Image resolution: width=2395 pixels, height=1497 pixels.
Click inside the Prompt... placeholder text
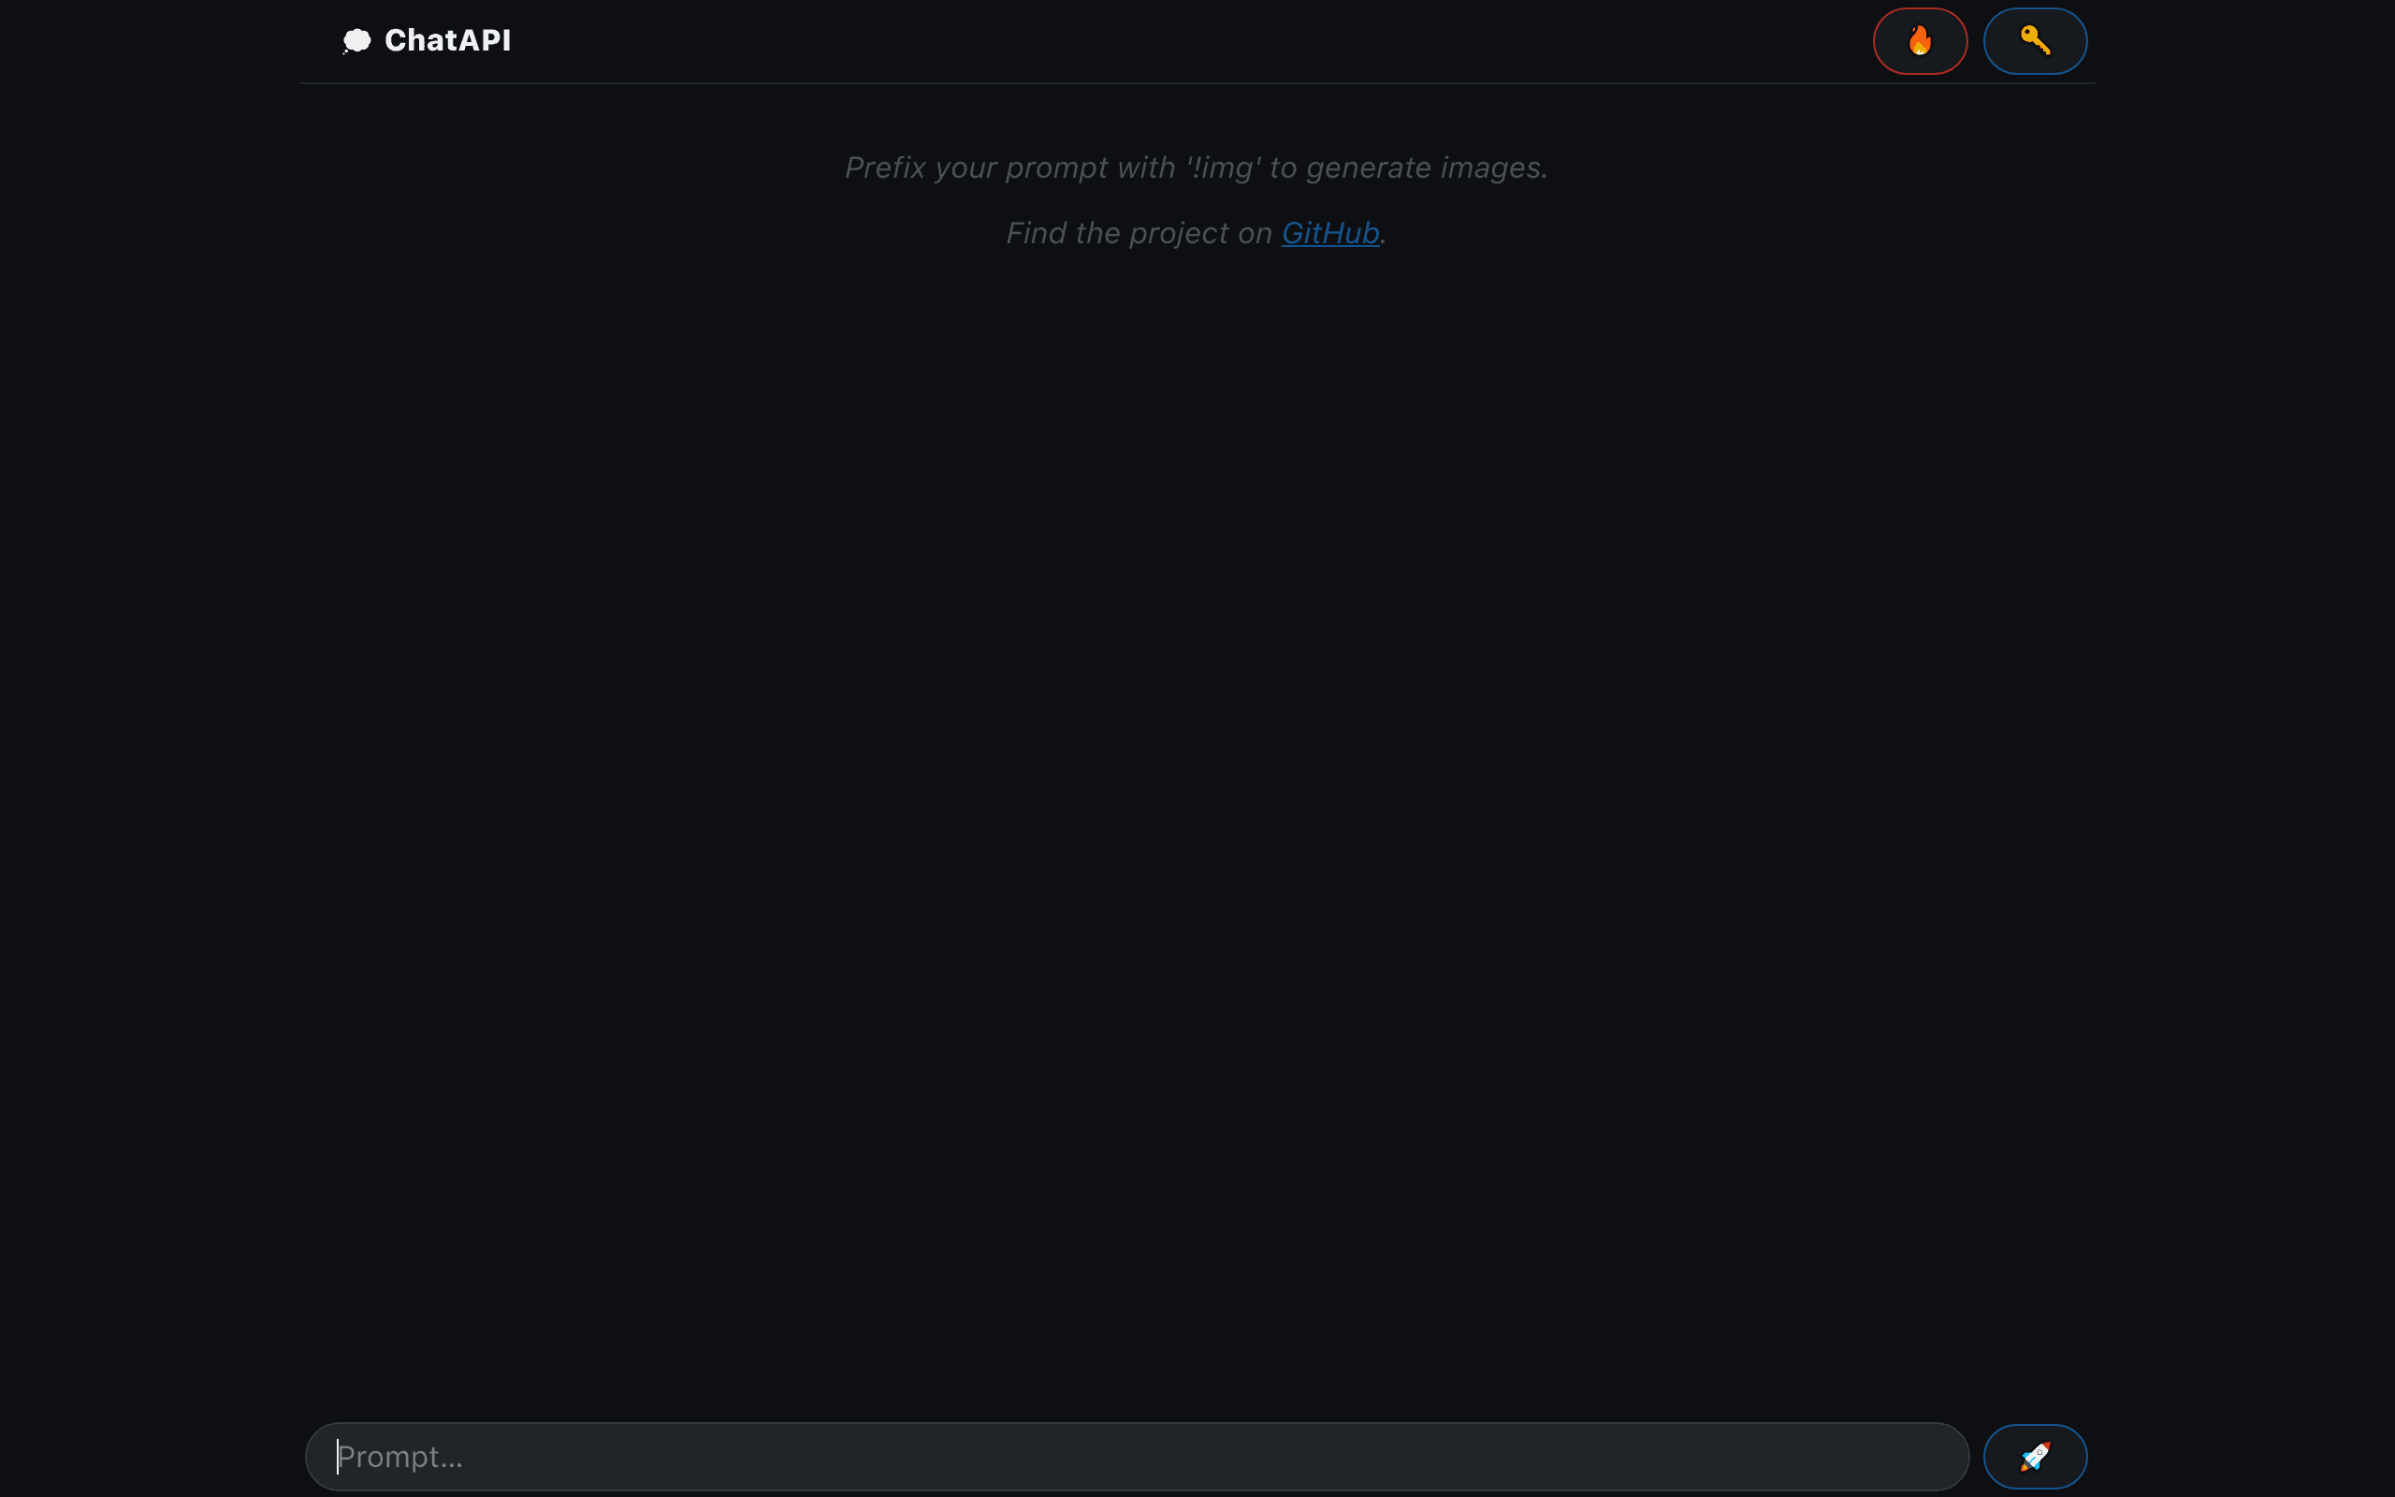pos(399,1457)
